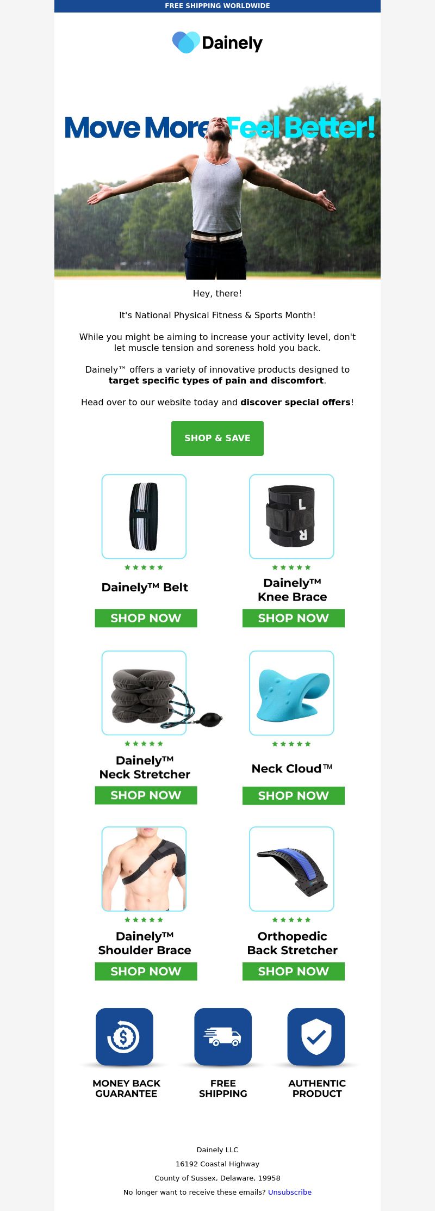The width and height of the screenshot is (435, 1211).
Task: Click the star rating under Dainely Belt
Action: (x=144, y=567)
